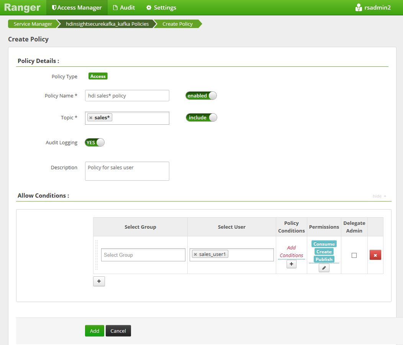Viewport: 403px width, 345px height.
Task: Open the Audit tab
Action: coord(124,7)
